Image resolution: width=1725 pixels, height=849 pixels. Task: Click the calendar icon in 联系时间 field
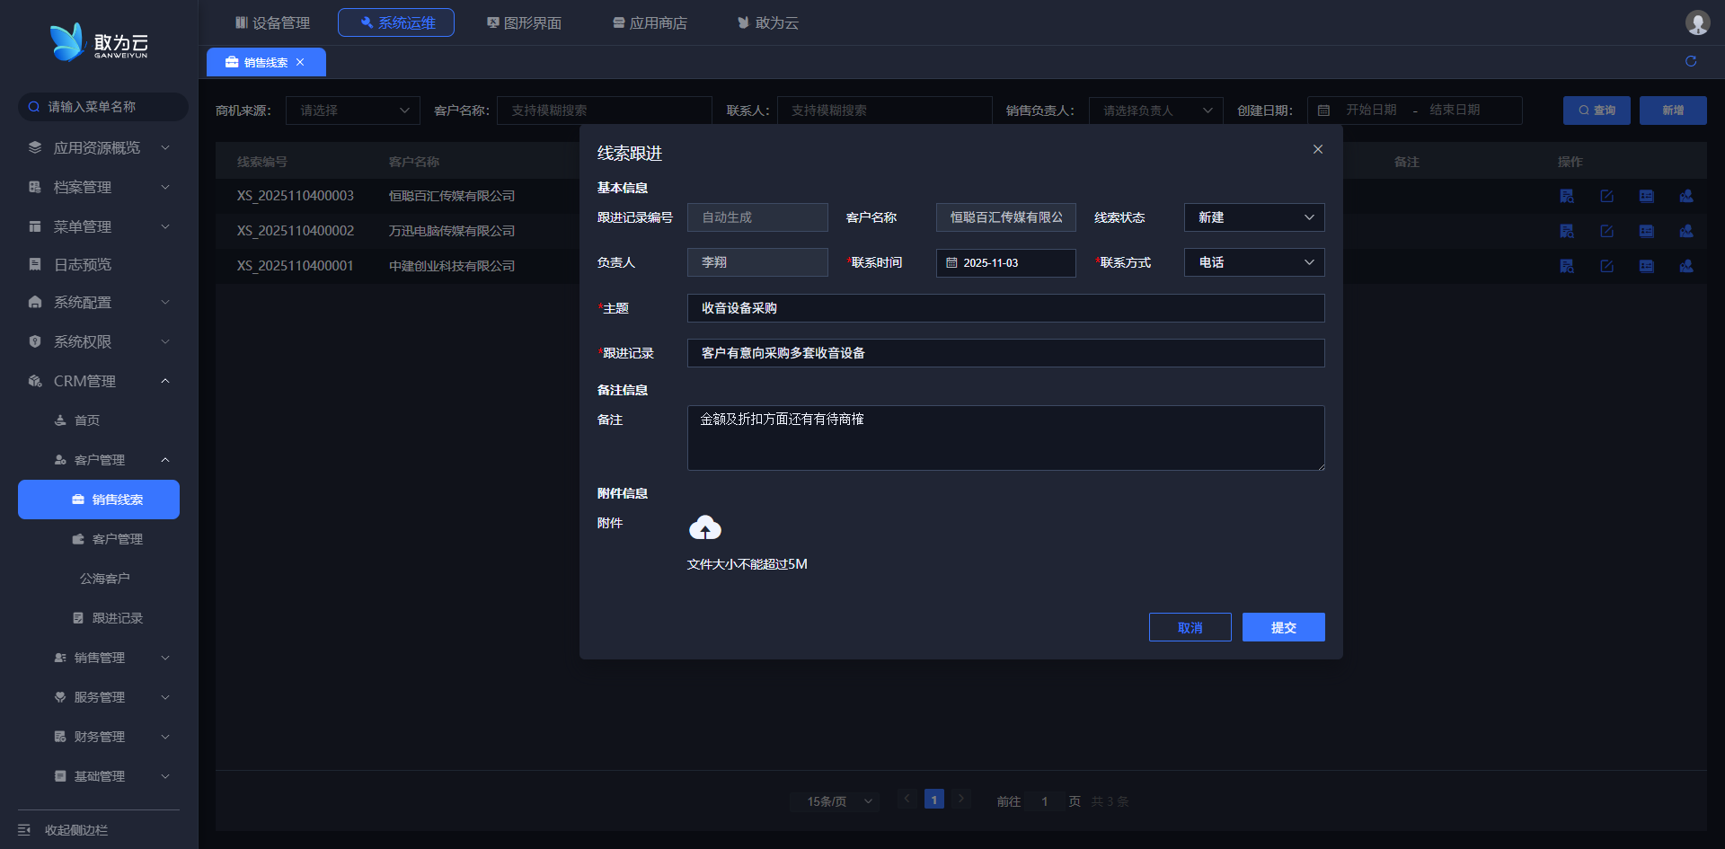[952, 263]
